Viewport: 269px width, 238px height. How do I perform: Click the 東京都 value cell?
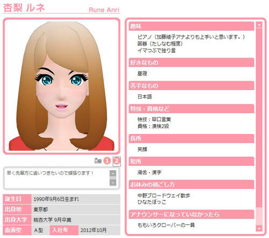click(76, 209)
